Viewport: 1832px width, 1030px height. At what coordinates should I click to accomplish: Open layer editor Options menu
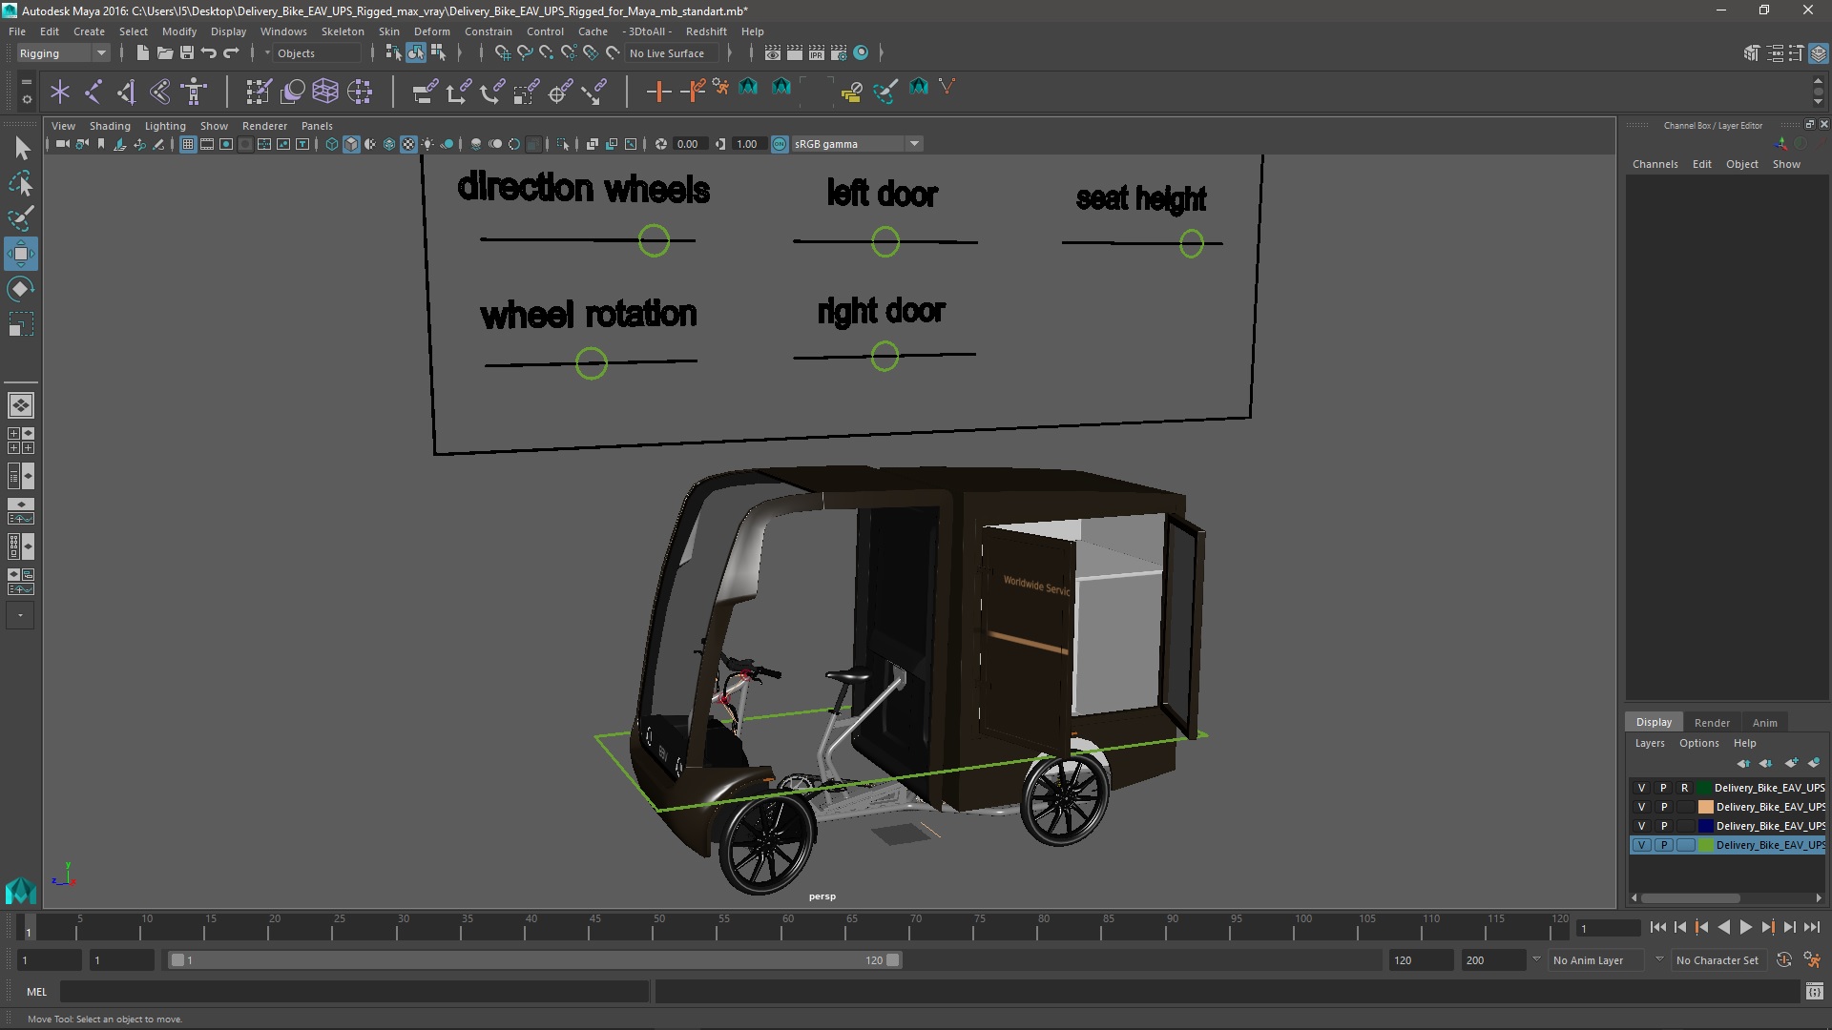tap(1699, 743)
